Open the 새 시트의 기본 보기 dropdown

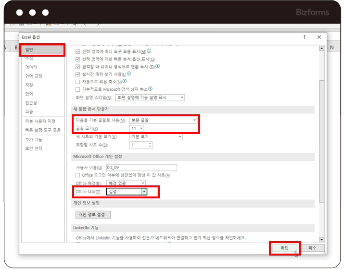click(156, 137)
